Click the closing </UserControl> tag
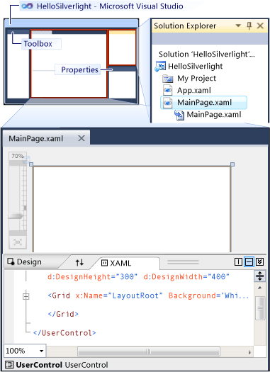The height and width of the screenshot is (372, 270). coord(64,333)
